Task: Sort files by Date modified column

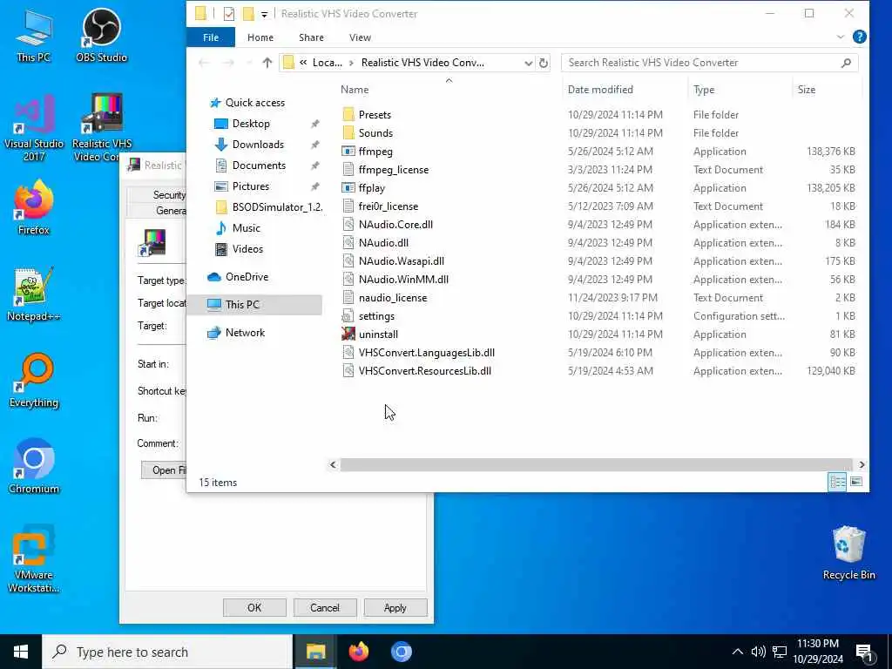Action: tap(599, 90)
